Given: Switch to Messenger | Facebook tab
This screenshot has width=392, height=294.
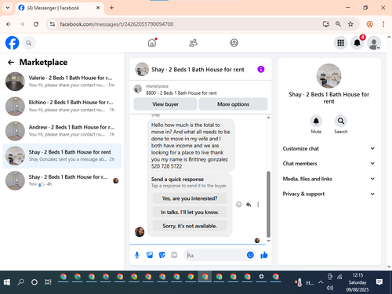Looking at the screenshot, I should [59, 8].
